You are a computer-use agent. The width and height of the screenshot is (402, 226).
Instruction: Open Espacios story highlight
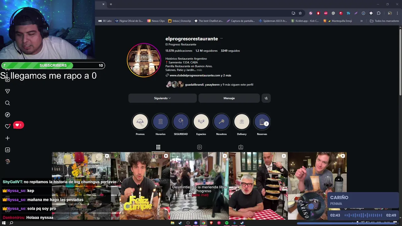click(201, 122)
